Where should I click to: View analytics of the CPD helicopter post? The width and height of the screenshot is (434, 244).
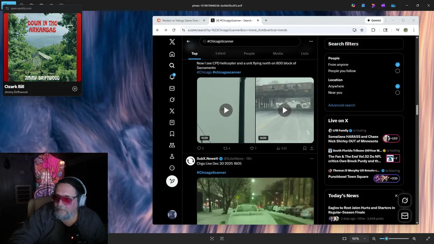281,148
